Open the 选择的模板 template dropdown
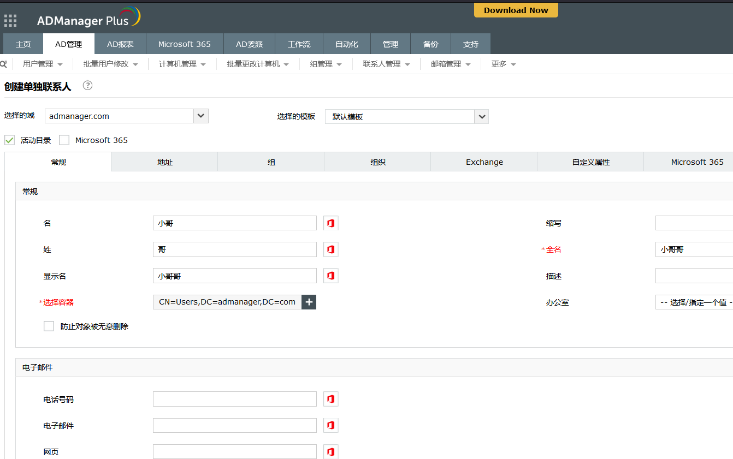The image size is (733, 459). coord(481,117)
